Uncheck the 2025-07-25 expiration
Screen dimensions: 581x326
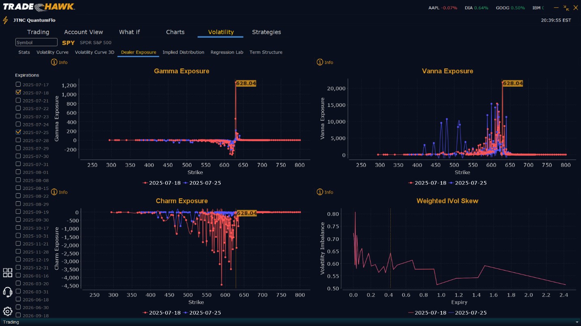coord(18,132)
